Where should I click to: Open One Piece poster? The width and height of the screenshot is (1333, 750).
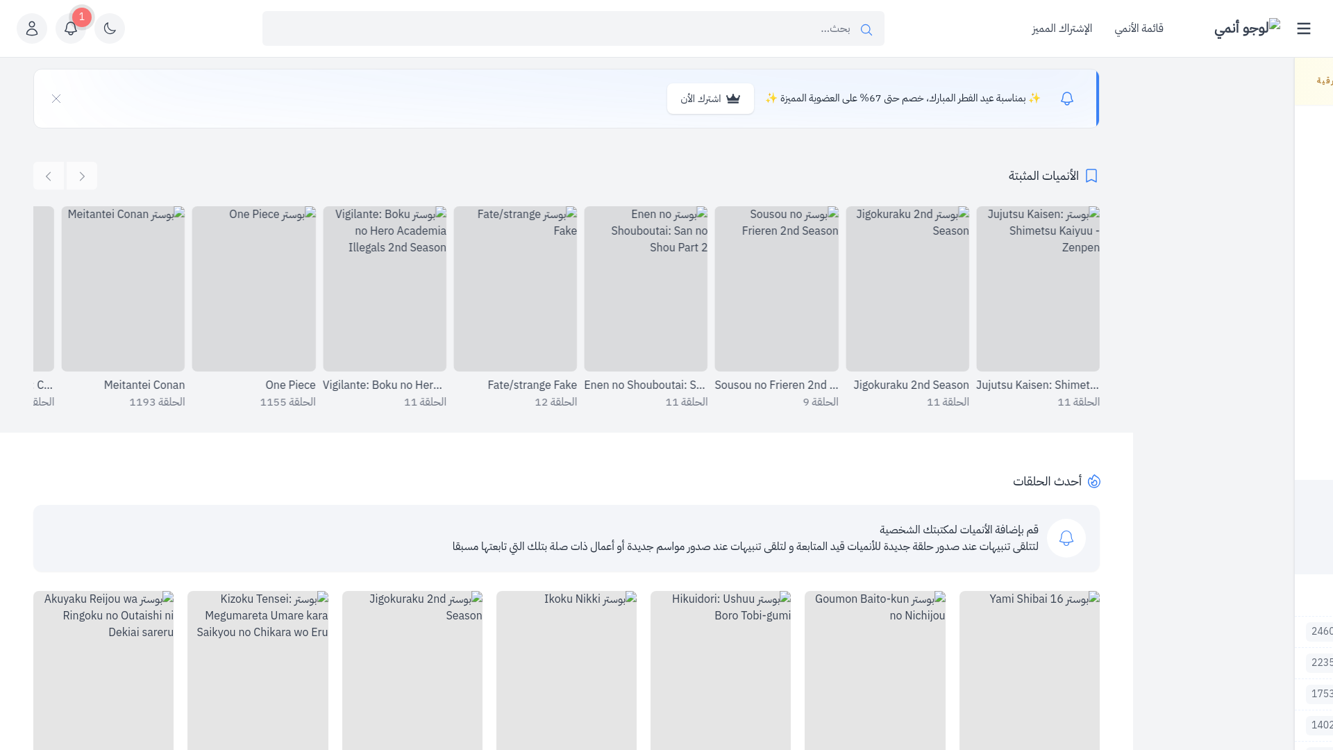(254, 289)
